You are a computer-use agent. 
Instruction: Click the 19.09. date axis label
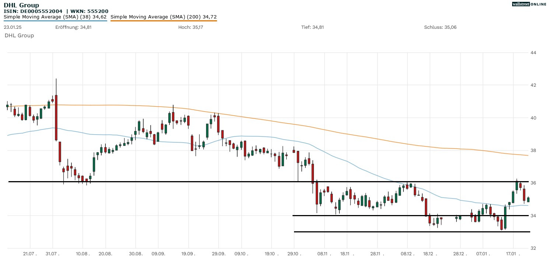coord(189,254)
